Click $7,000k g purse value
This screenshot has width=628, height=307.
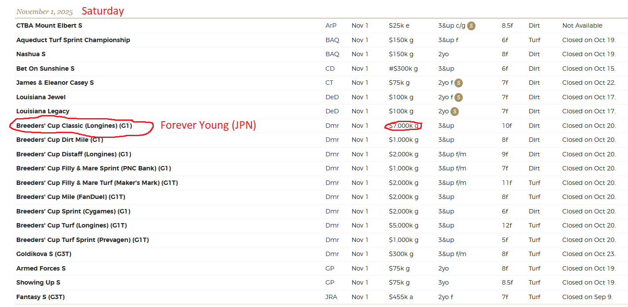pyautogui.click(x=403, y=126)
